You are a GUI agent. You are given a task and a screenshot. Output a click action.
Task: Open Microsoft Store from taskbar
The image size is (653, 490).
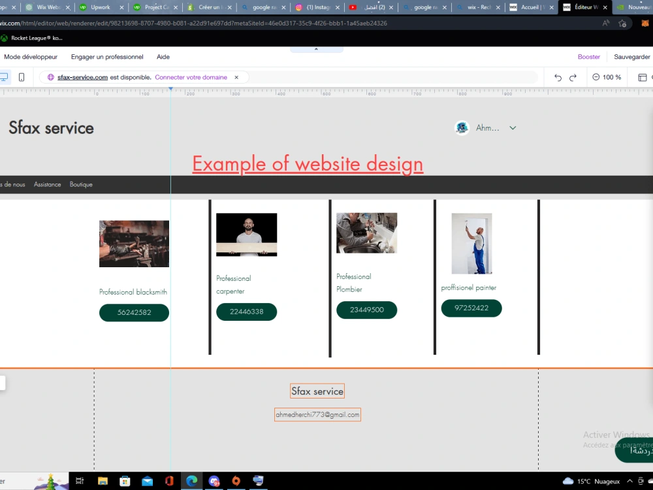(125, 481)
